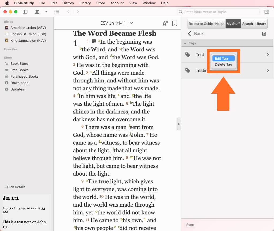Switch to the Notes tab
The width and height of the screenshot is (274, 231).
(220, 24)
